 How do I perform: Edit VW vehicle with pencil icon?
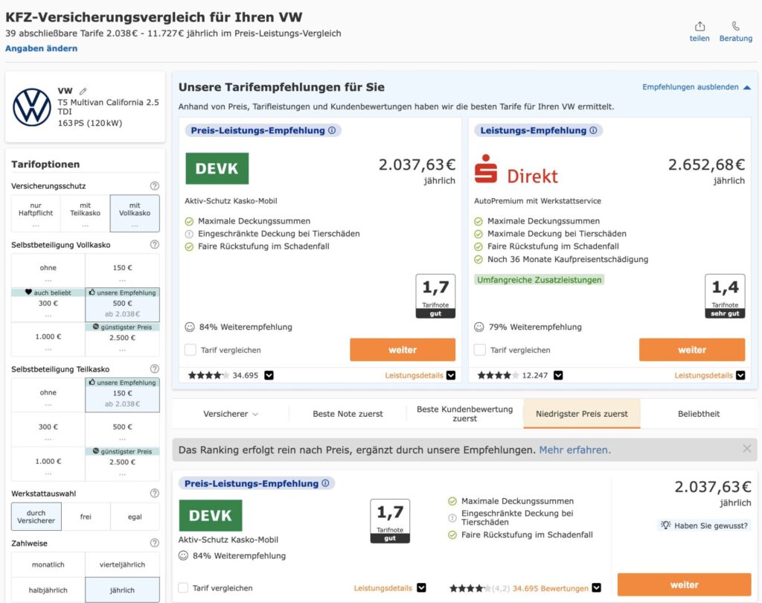point(83,91)
